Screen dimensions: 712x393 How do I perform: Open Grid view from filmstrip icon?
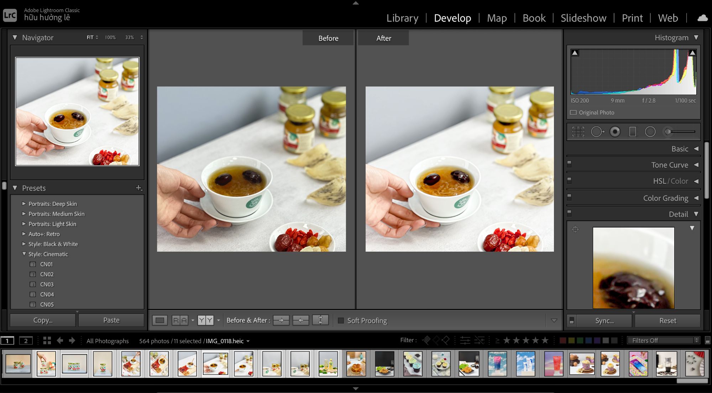pyautogui.click(x=47, y=341)
